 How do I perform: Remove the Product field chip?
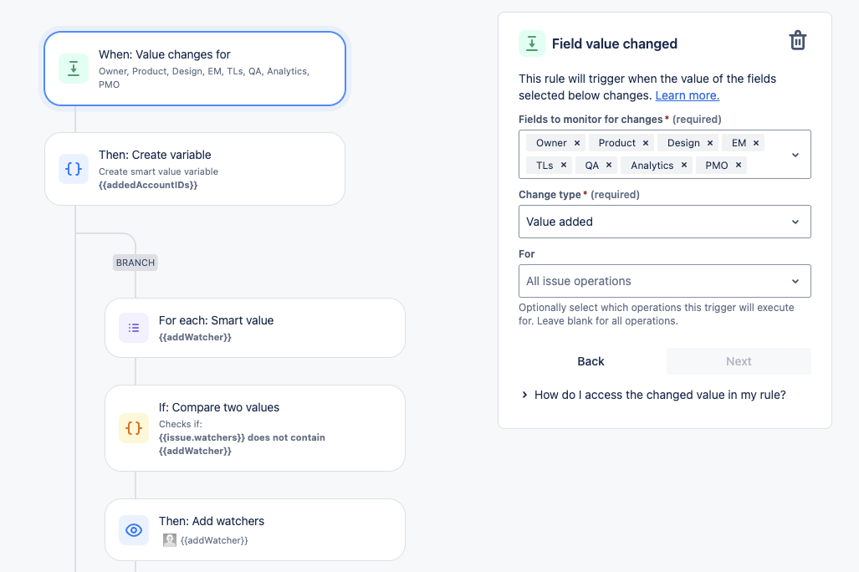coord(646,143)
